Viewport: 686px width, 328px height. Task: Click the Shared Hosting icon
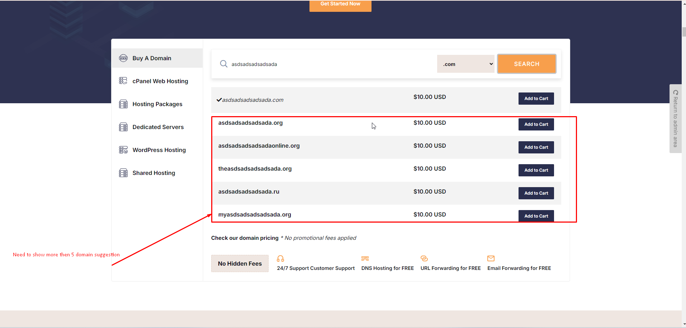[x=123, y=173]
